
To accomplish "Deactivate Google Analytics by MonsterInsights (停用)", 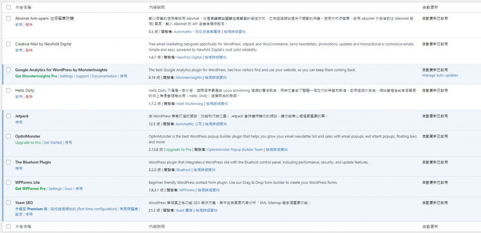I will (124, 76).
